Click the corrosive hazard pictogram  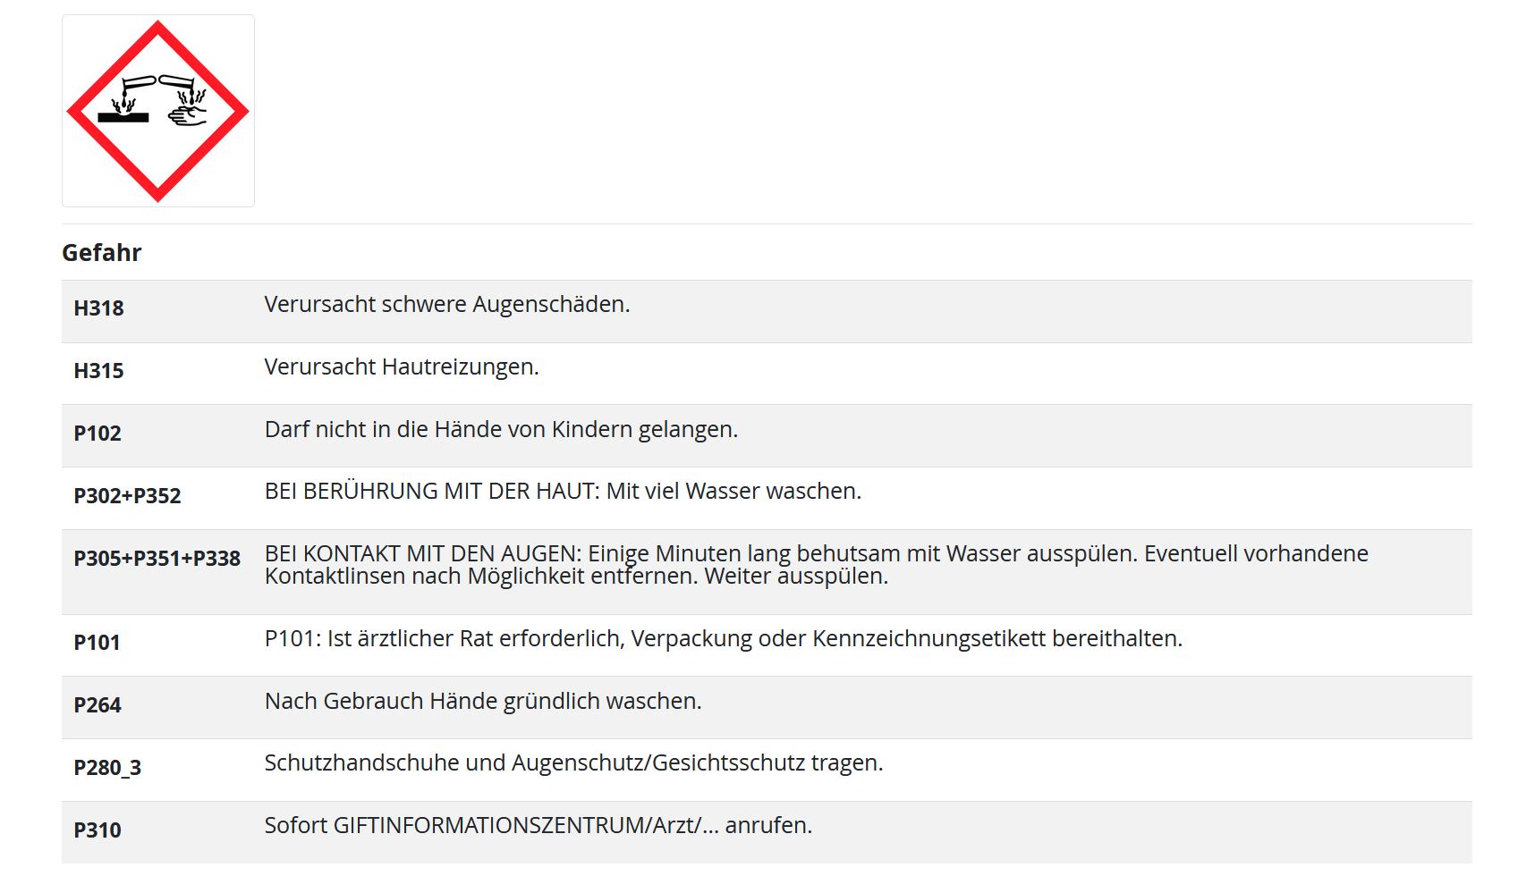point(158,111)
